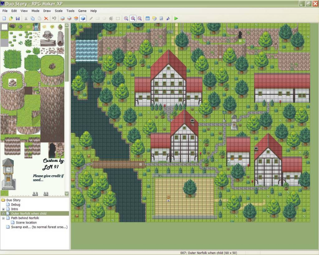Click the tileset palette scrollbar thumb

coord(67,55)
